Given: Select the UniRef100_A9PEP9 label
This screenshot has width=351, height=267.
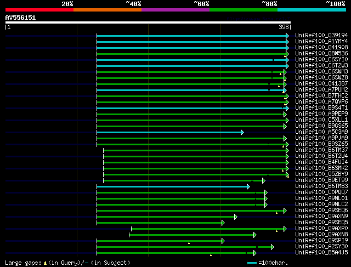Looking at the screenshot, I should (321, 114).
